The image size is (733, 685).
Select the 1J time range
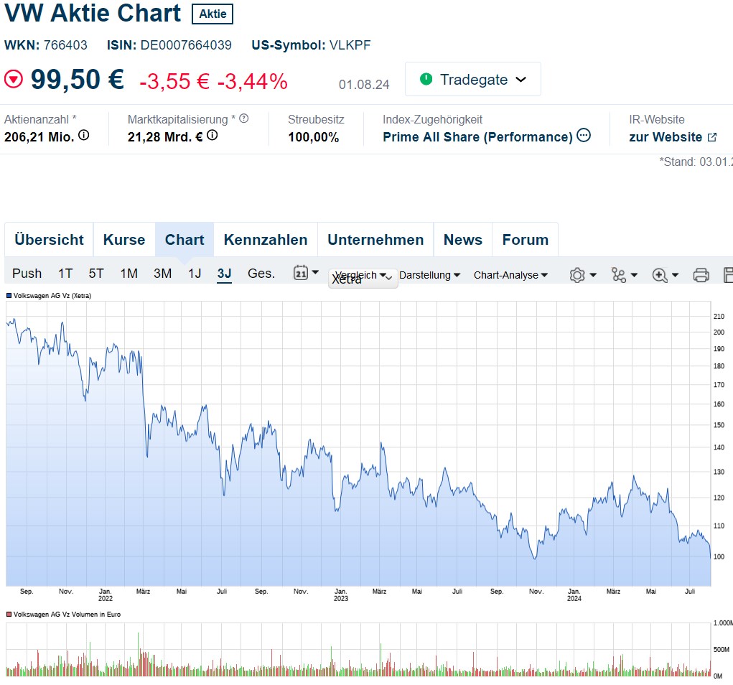195,274
